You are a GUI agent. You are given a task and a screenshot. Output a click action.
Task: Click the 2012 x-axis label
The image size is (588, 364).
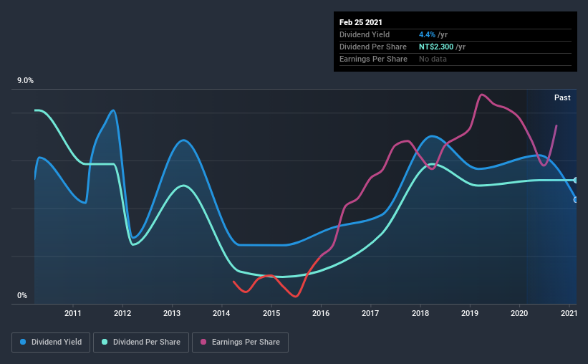(122, 313)
